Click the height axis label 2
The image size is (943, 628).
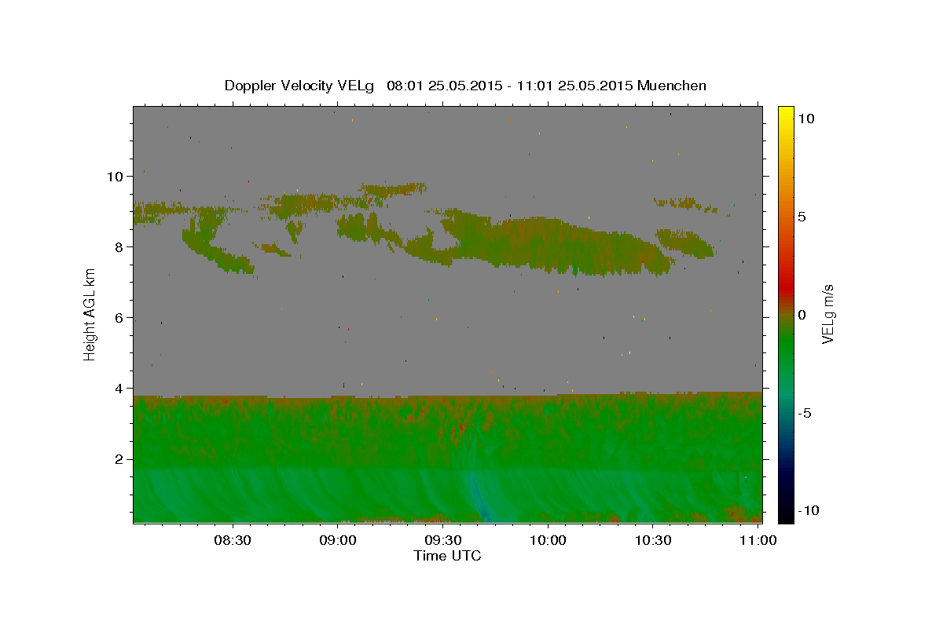(119, 459)
